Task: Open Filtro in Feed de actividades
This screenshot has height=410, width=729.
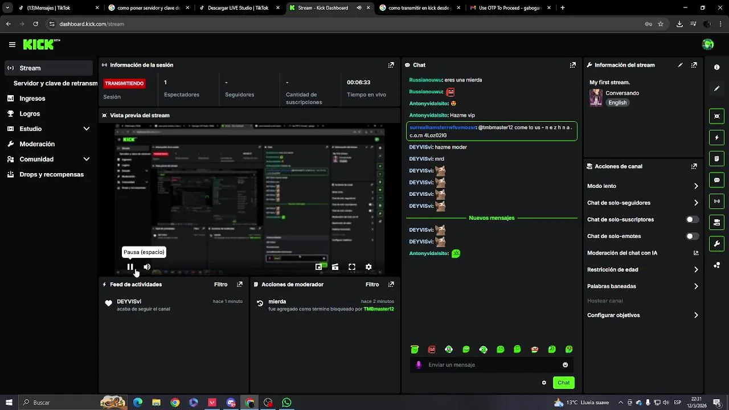Action: coord(220,284)
